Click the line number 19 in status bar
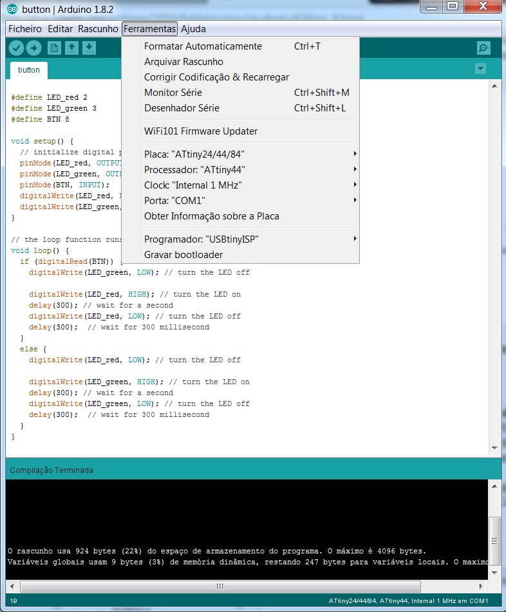This screenshot has width=506, height=612. click(x=14, y=601)
